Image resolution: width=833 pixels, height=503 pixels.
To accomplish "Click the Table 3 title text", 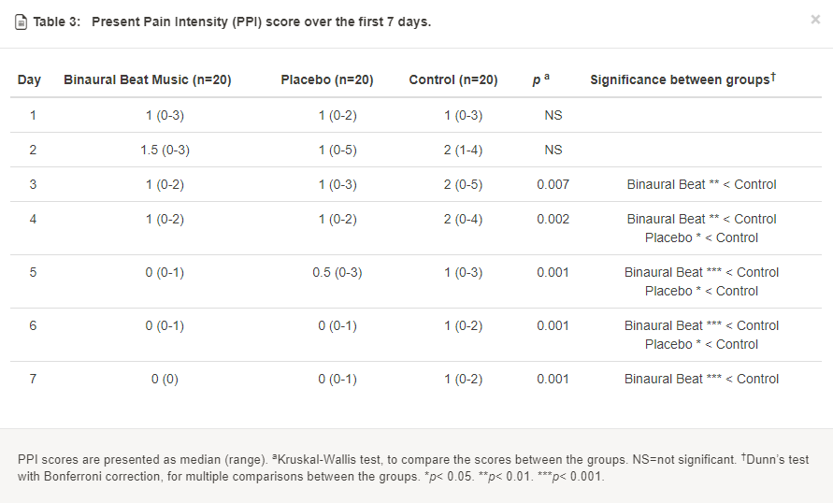I will tap(232, 22).
